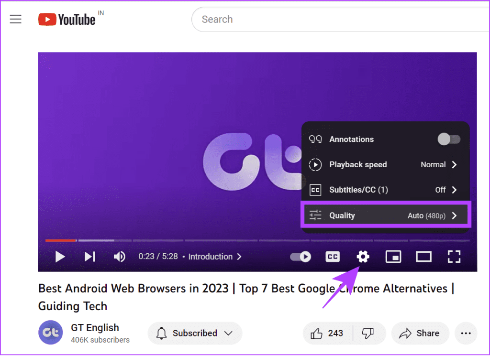Expand the Quality menu options

[385, 215]
